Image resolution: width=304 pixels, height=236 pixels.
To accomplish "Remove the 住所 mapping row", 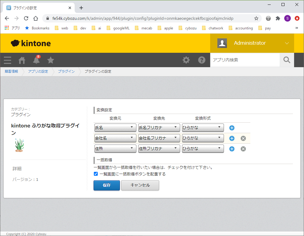I will pos(243,149).
